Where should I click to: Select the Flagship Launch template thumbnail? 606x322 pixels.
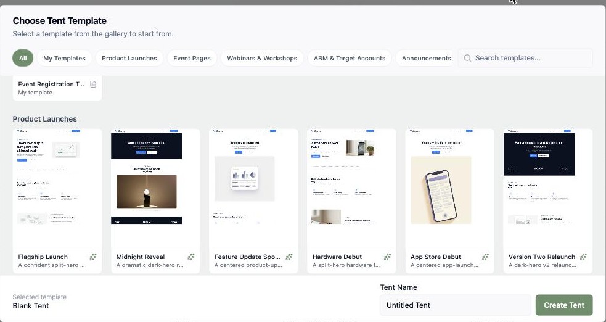[57, 188]
